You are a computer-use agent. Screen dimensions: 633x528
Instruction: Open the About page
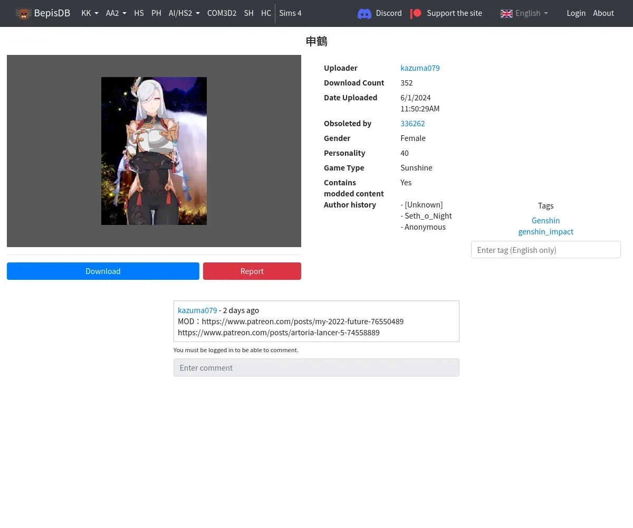click(x=603, y=13)
